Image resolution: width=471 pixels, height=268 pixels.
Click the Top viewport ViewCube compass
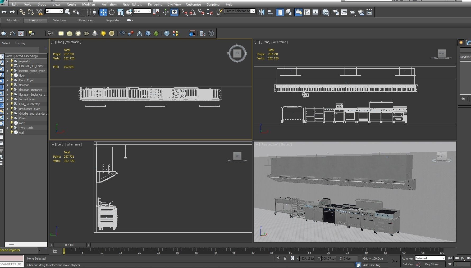[x=237, y=54]
